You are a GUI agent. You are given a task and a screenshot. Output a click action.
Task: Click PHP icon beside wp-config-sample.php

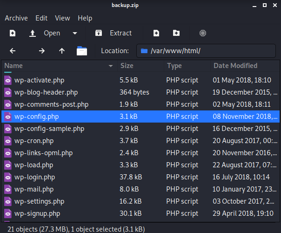point(8,129)
